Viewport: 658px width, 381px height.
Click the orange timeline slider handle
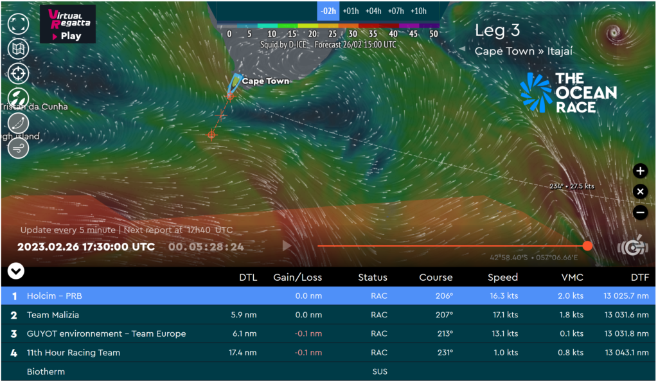(x=587, y=246)
